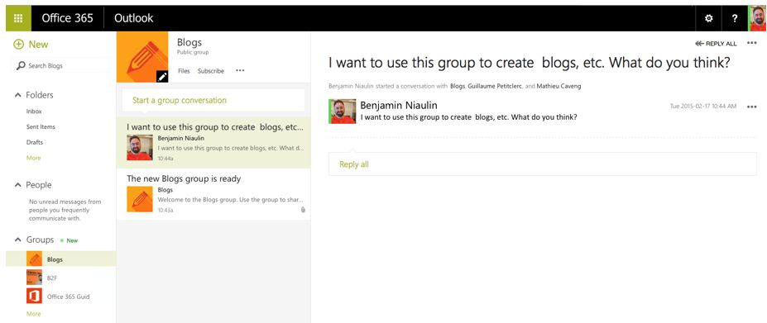Open more options next to Subscribe
The width and height of the screenshot is (767, 323).
click(x=240, y=70)
